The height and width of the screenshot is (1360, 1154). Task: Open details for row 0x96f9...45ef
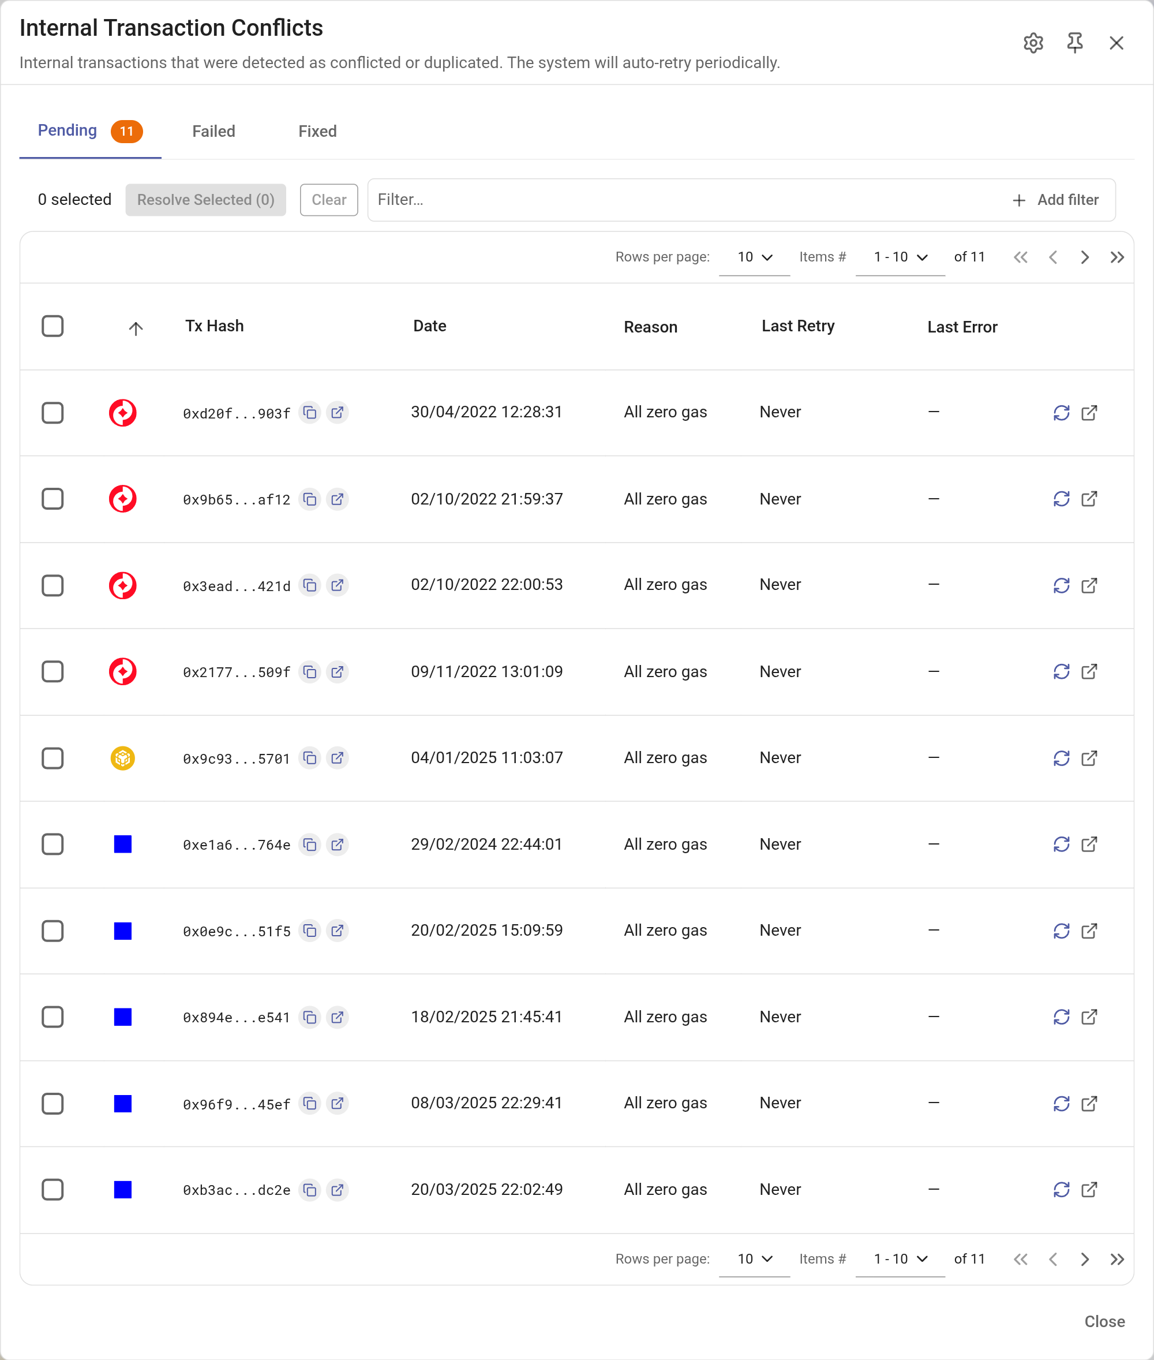pyautogui.click(x=1089, y=1104)
